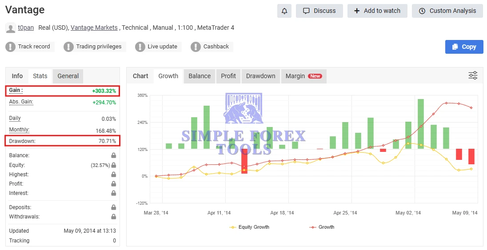
Task: Click the Daily label
Action: (x=15, y=118)
